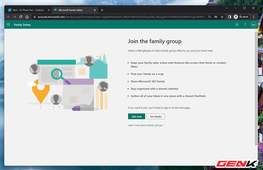Viewport: 263px width, 170px height.
Task: Click the No thanks button
Action: 156,117
